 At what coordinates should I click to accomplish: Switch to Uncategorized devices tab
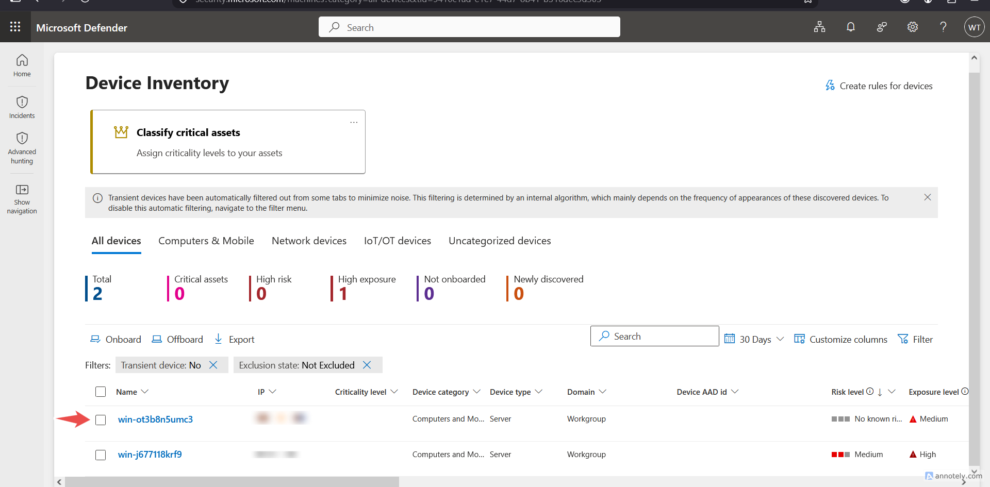click(x=500, y=241)
